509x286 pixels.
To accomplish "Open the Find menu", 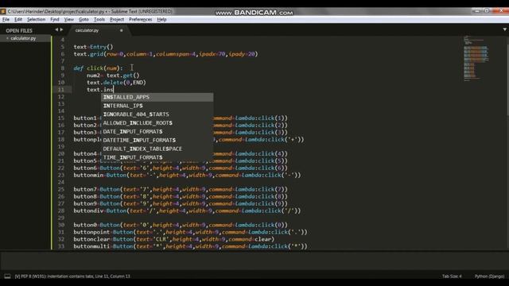I will [55, 19].
